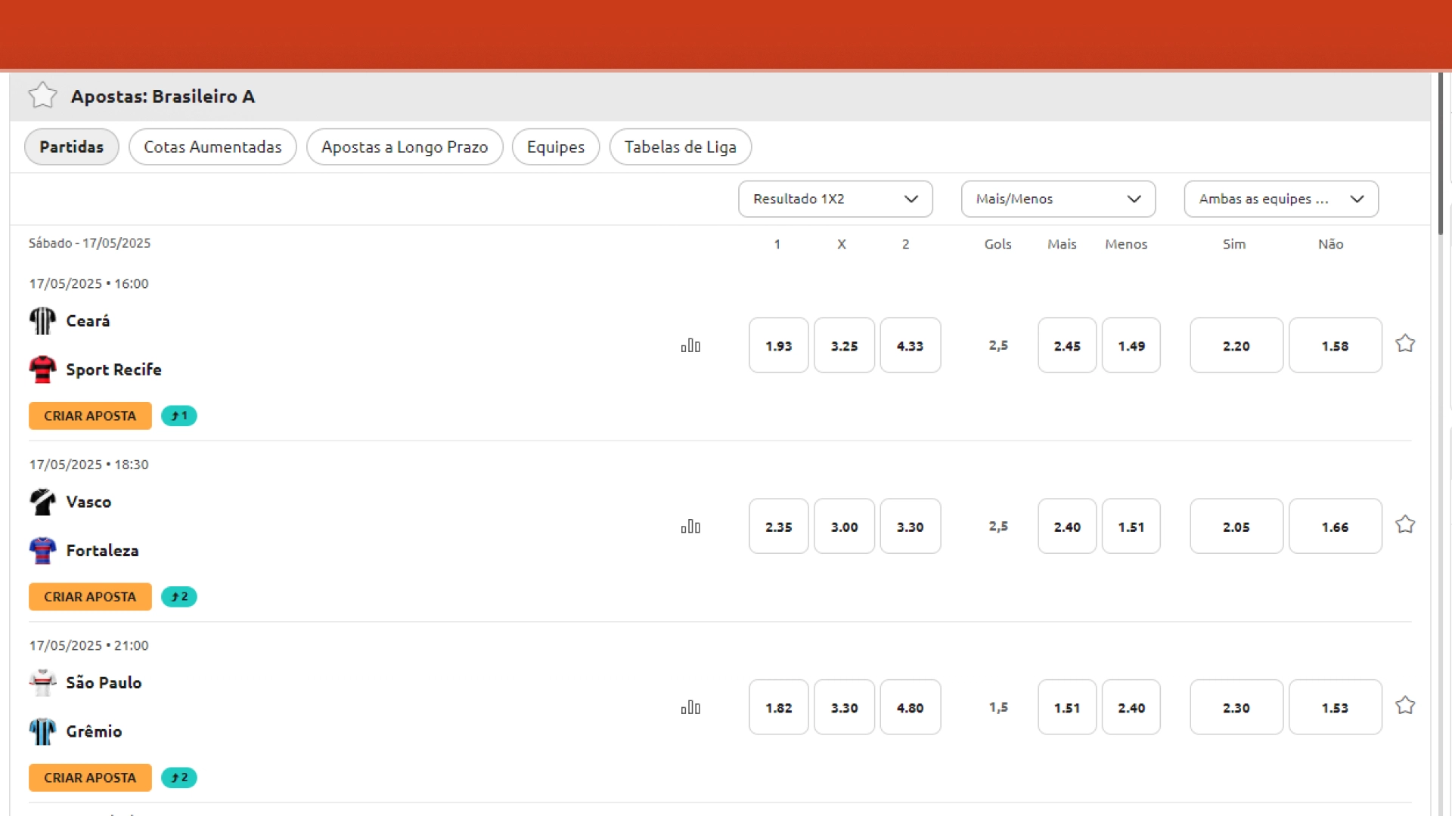Favorite the Vasco vs Fortaleza match
This screenshot has height=816, width=1452.
[x=1405, y=524]
